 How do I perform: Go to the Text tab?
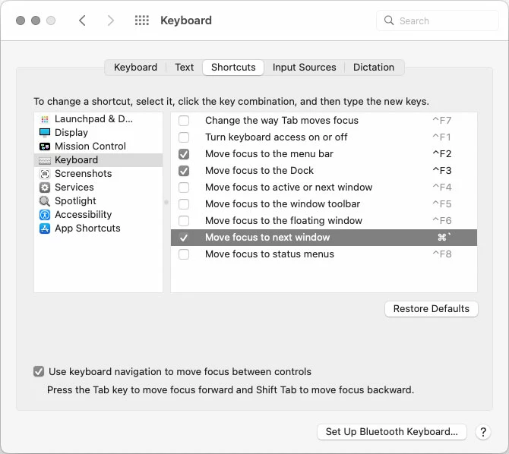[185, 68]
